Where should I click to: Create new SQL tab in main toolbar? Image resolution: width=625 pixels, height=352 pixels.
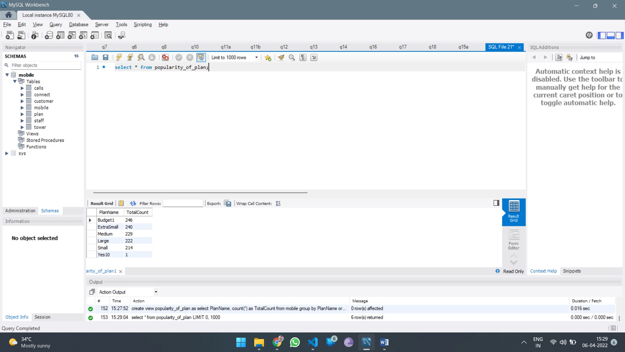10,35
